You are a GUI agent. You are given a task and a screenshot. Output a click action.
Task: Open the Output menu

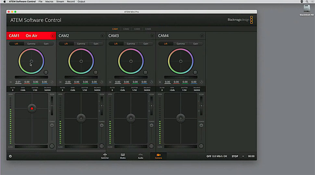[x=82, y=1]
